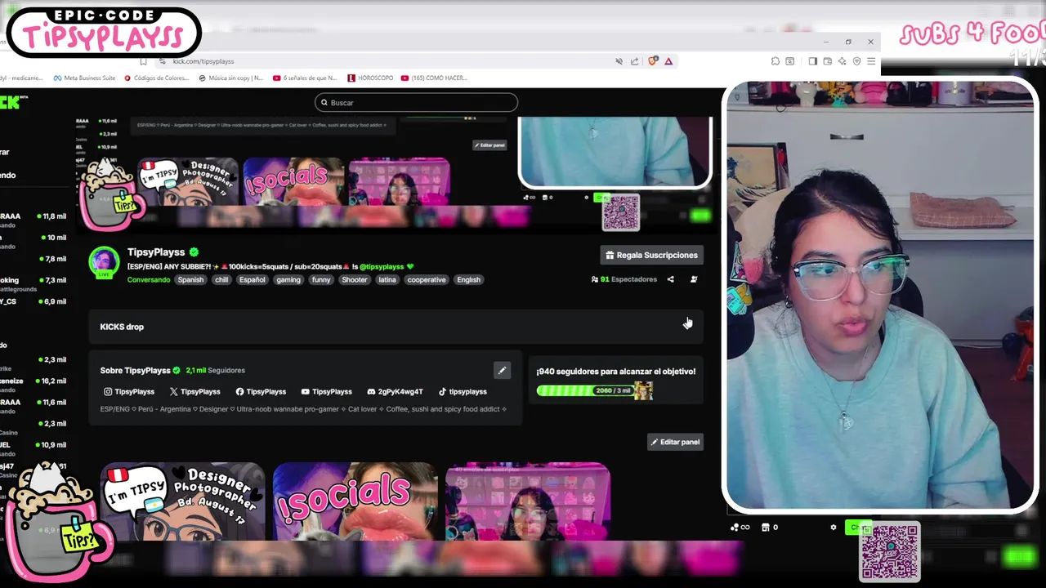Select the Shooter tag
The image size is (1046, 588).
tap(355, 279)
